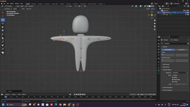Select the Annotate tool
The image size is (190, 107).
(3, 34)
